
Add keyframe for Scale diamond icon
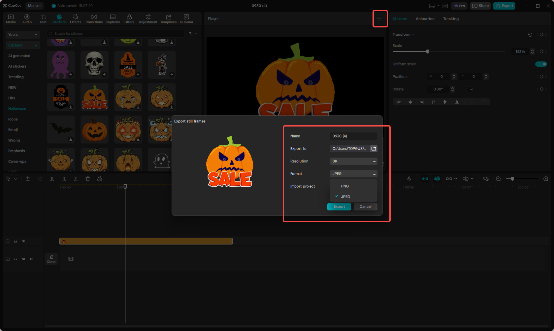coord(541,52)
